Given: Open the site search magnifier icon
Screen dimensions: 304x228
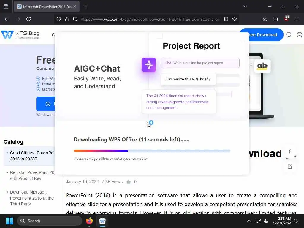Looking at the screenshot, I should pyautogui.click(x=289, y=35).
